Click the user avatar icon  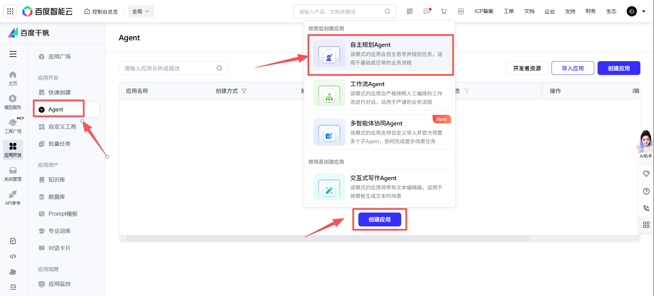[x=632, y=11]
